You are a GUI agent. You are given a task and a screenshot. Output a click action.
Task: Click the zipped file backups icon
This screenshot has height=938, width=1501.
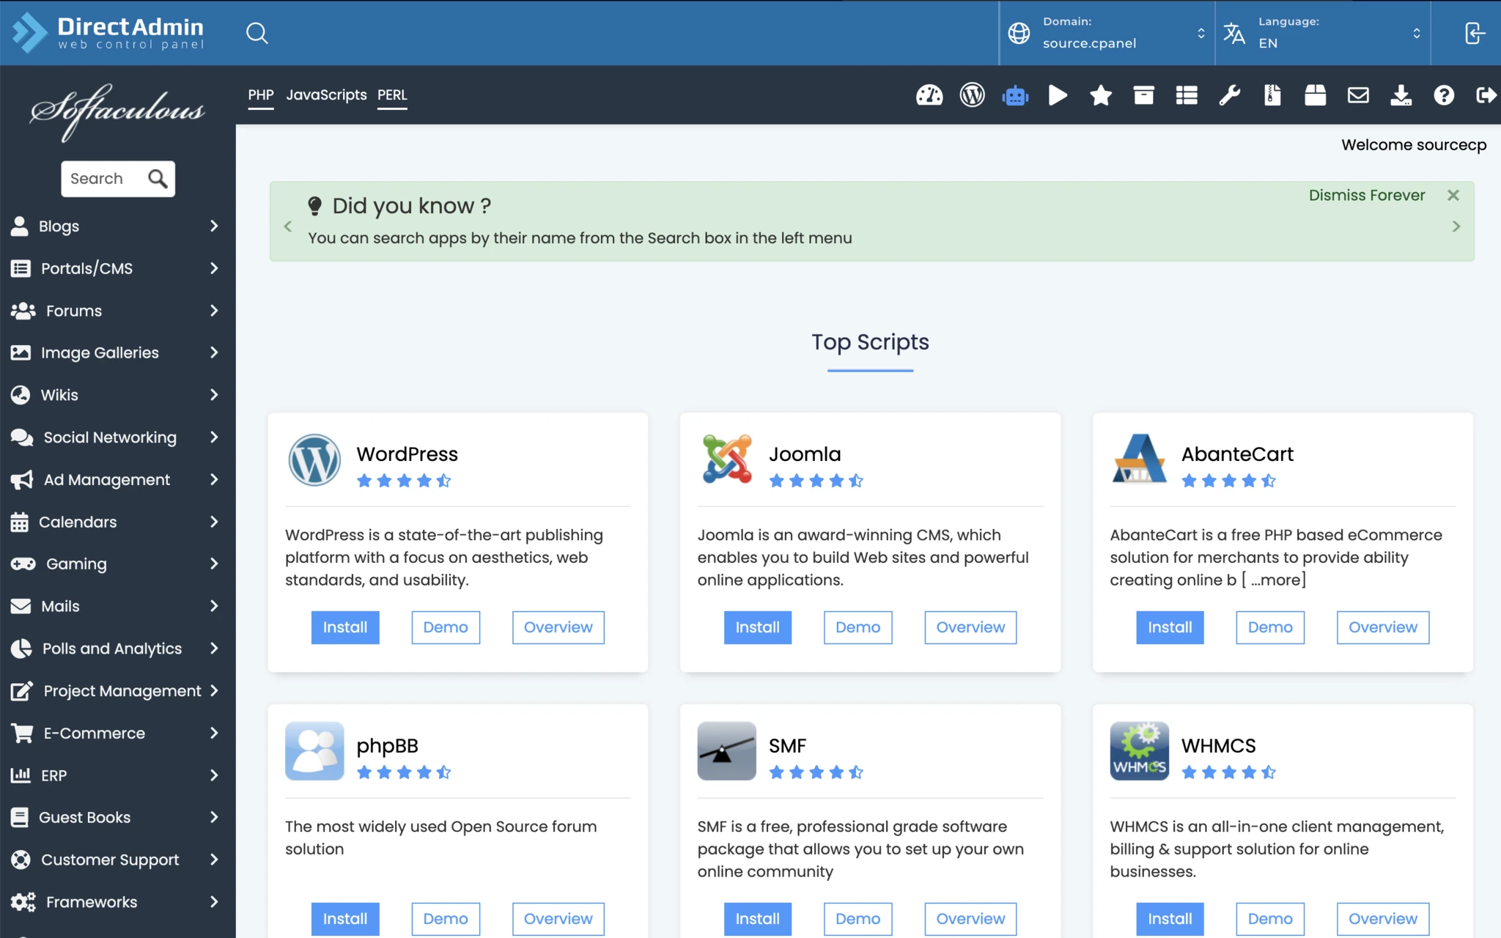coord(1272,95)
